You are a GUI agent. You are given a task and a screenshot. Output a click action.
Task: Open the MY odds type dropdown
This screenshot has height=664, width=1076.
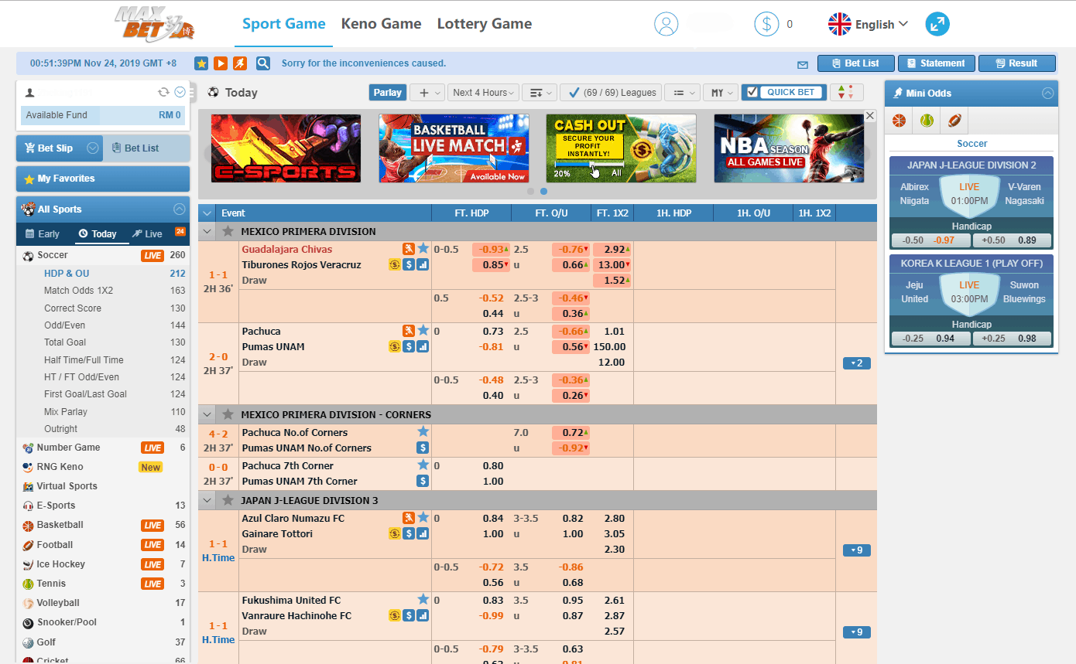click(x=721, y=92)
